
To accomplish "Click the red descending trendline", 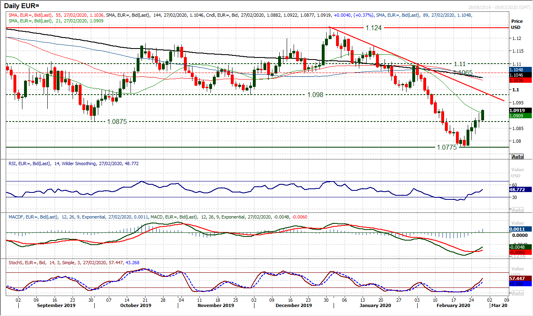I will pos(416,64).
